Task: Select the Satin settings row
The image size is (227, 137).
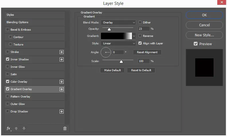Action: click(x=35, y=74)
